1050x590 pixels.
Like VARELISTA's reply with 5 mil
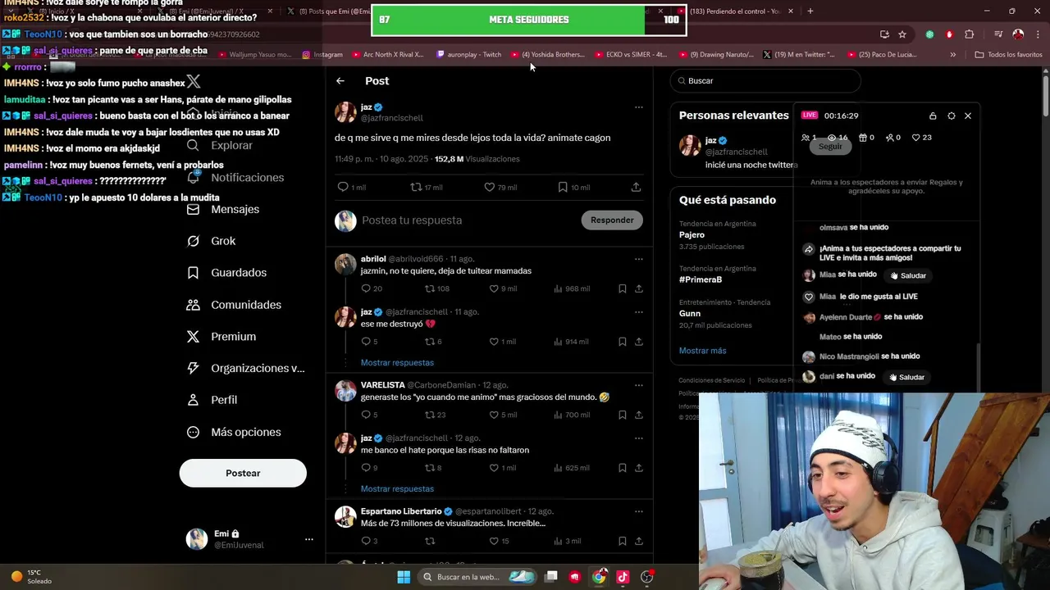click(494, 415)
